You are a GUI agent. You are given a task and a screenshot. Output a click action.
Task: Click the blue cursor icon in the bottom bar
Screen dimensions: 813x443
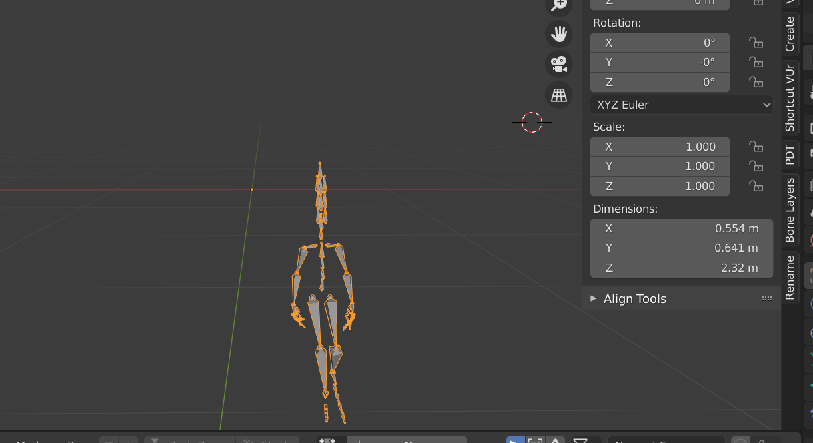click(514, 440)
